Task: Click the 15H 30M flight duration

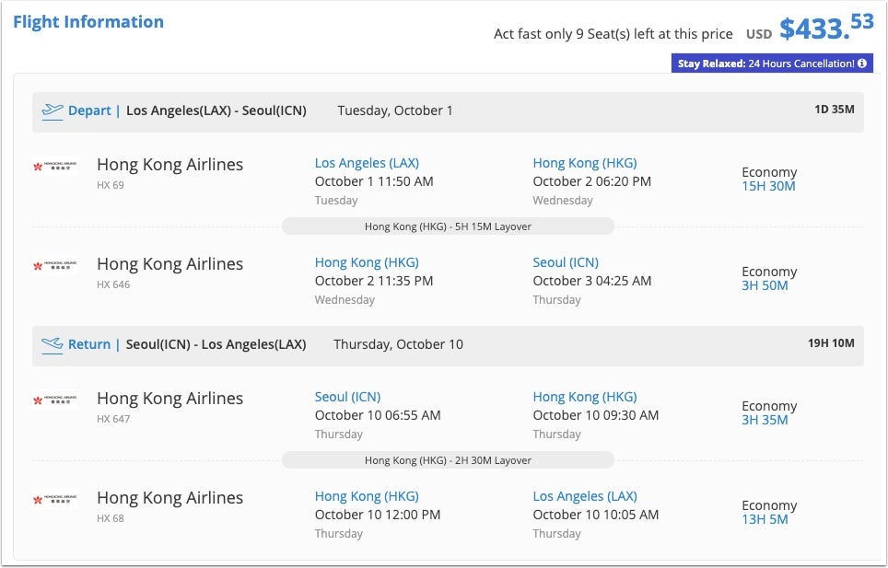Action: tap(768, 186)
